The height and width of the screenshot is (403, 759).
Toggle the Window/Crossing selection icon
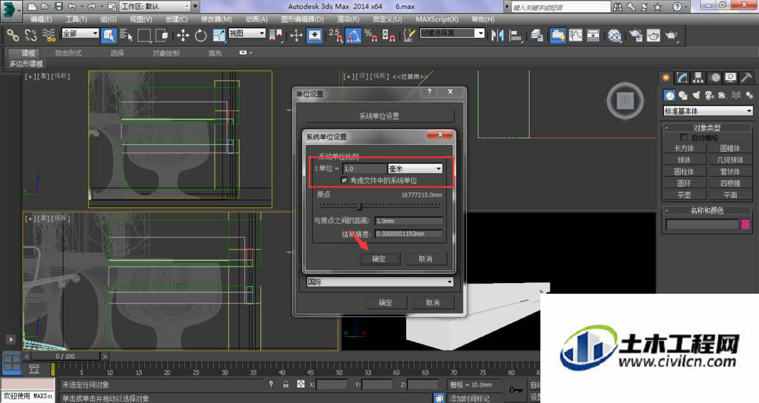[162, 36]
